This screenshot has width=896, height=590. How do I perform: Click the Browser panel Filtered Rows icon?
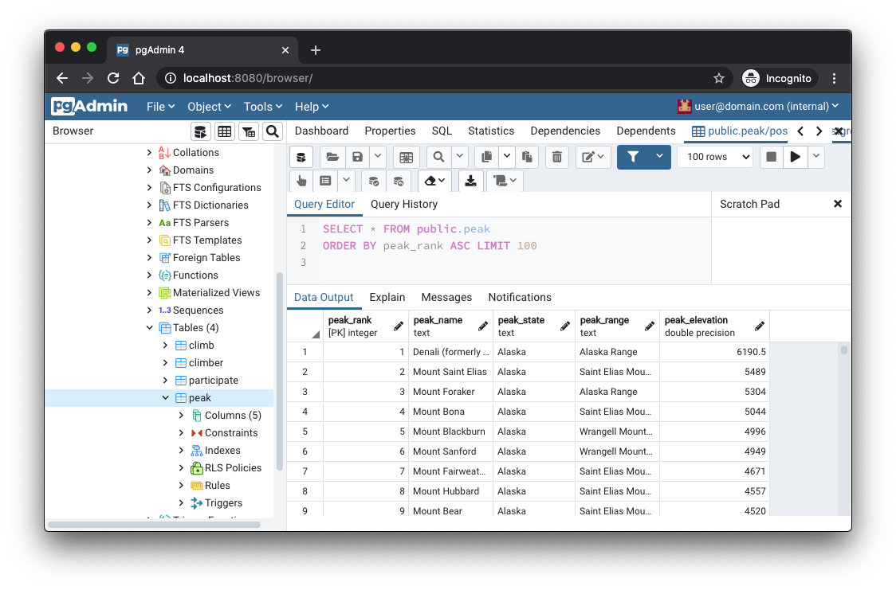[249, 132]
